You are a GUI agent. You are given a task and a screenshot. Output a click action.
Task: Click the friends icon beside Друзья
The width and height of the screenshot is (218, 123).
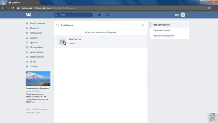coord(27,38)
